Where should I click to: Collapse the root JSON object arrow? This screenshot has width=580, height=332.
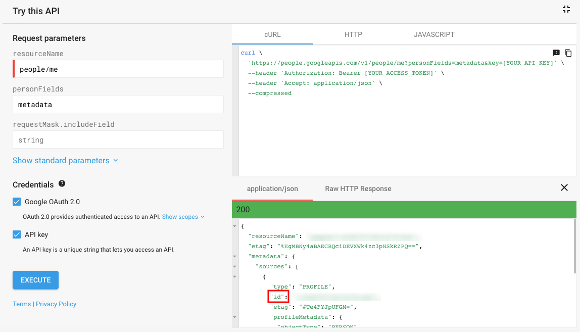[234, 226]
